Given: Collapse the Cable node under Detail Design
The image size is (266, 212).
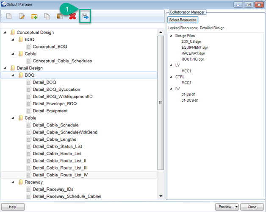Looking at the screenshot, I should [x=13, y=118].
